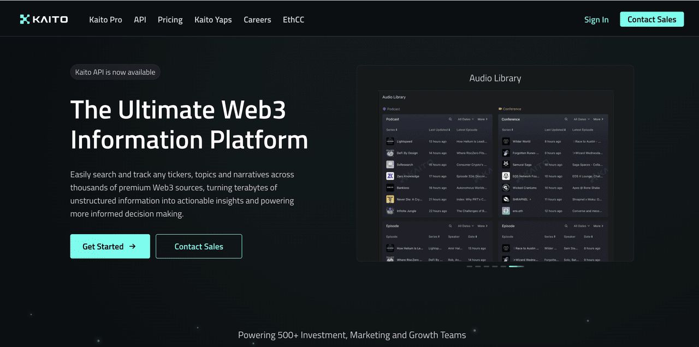This screenshot has height=347, width=699.
Task: Click the Never Die podcast icon
Action: point(390,199)
